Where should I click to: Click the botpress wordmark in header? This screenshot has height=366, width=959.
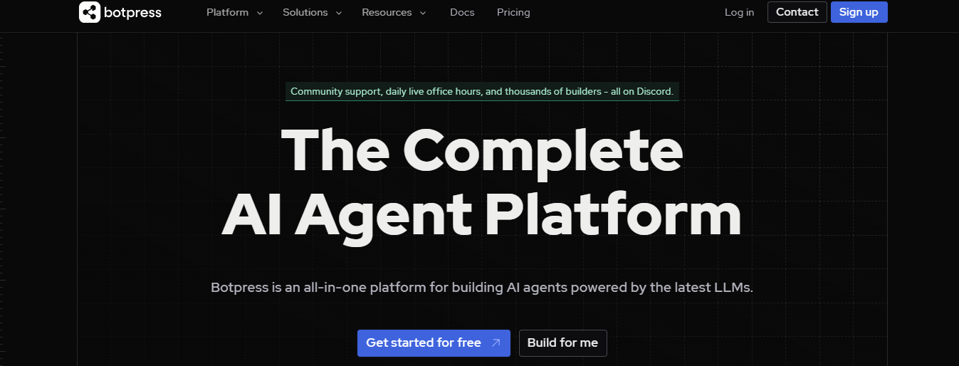(x=133, y=13)
